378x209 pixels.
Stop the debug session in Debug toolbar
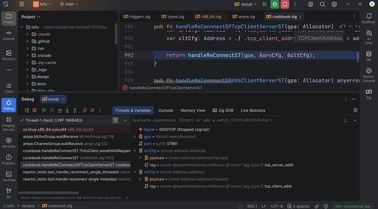35,111
